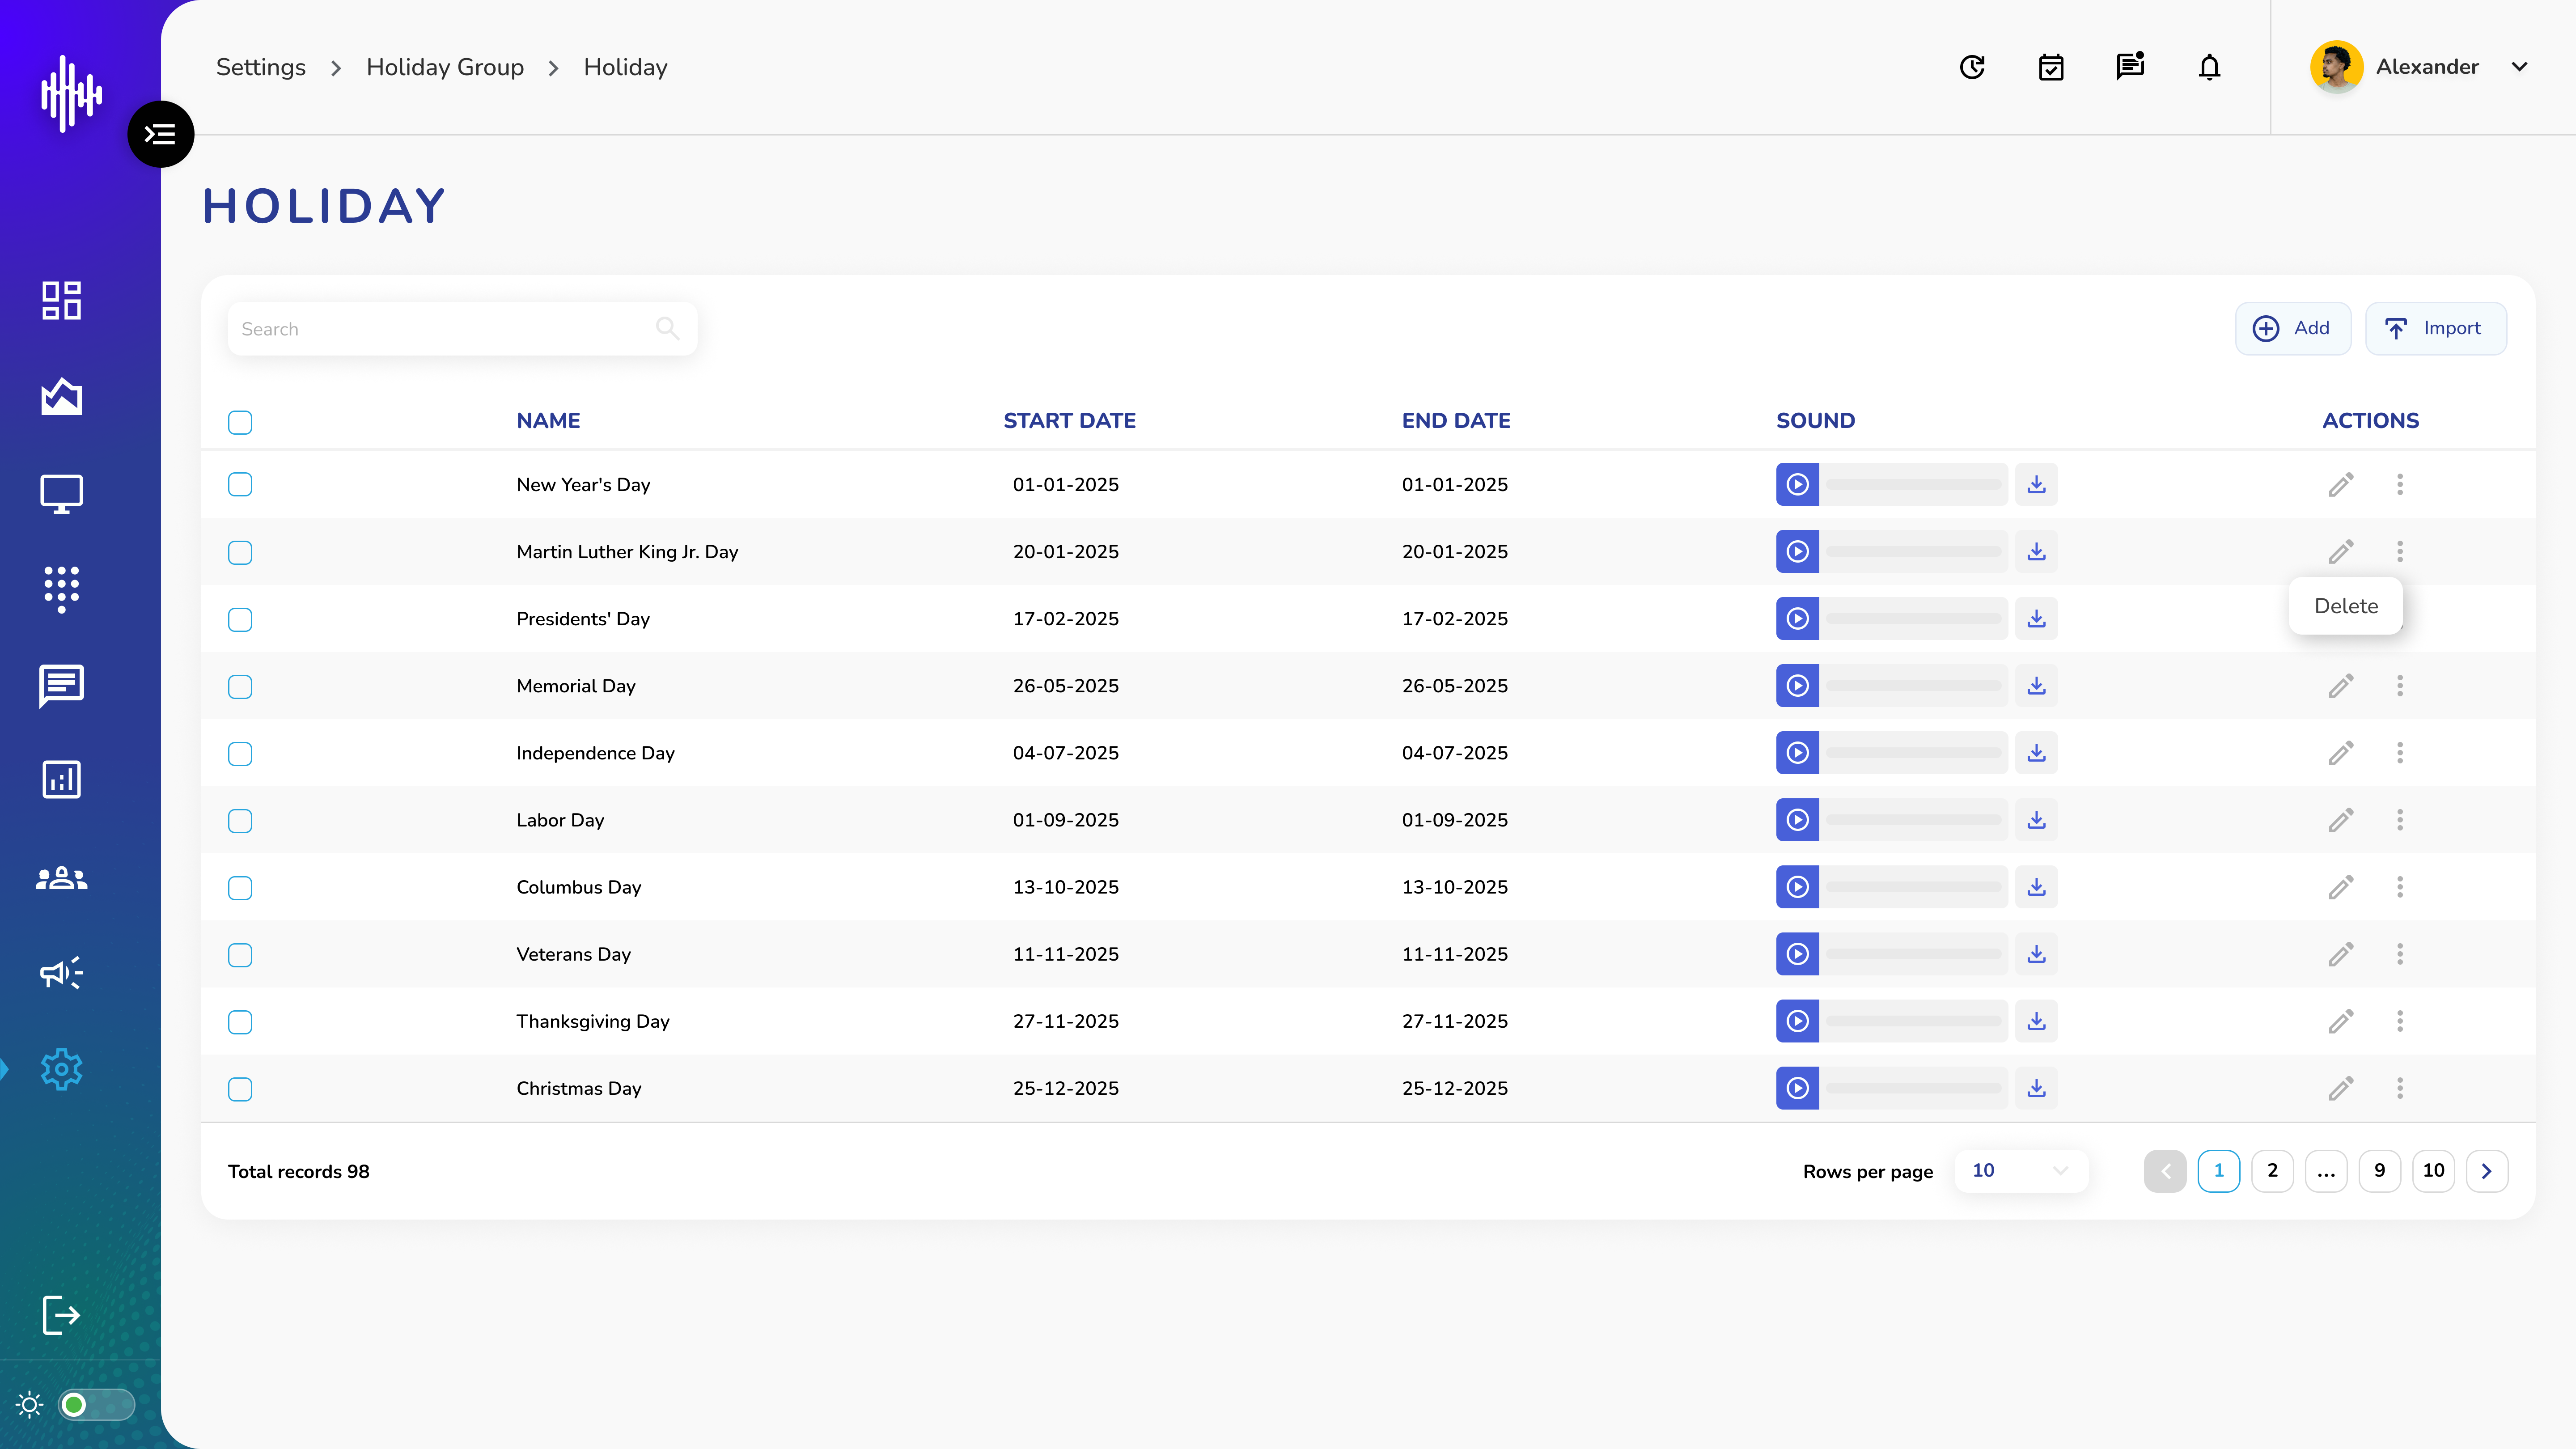Open more options for Columbus Day

point(2400,886)
